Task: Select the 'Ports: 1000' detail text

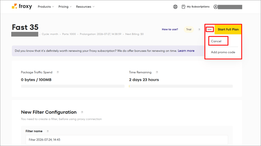Action: coord(69,34)
